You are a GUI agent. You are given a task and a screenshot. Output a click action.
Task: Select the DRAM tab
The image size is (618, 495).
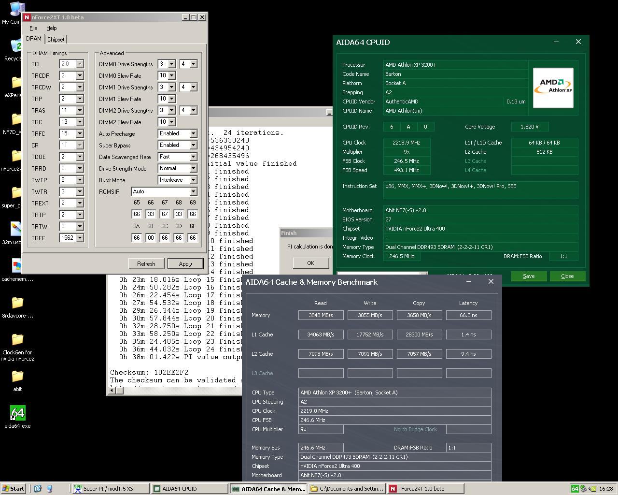[34, 38]
